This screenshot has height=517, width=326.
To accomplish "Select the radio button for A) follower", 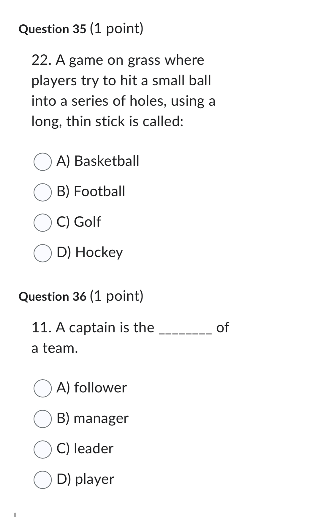I will (x=42, y=388).
